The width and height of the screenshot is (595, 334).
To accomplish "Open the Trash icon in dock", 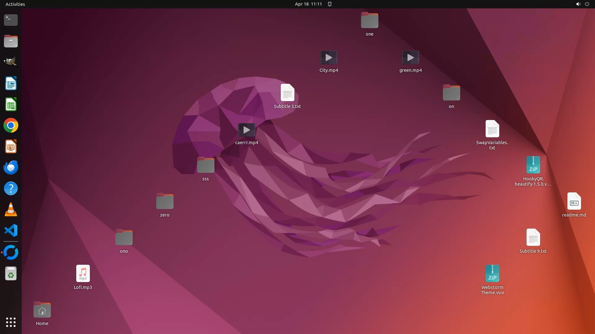I will coord(11,274).
